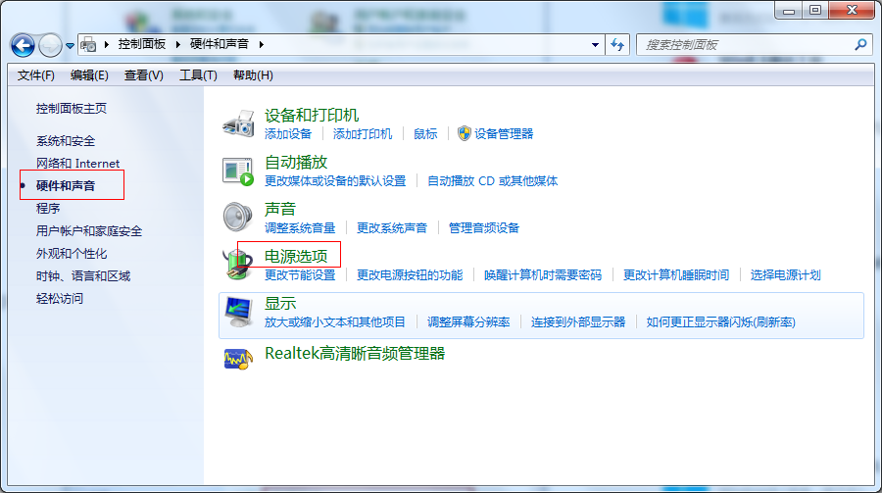This screenshot has height=493, width=882.
Task: Open the 自动播放 heading
Action: pyautogui.click(x=296, y=162)
